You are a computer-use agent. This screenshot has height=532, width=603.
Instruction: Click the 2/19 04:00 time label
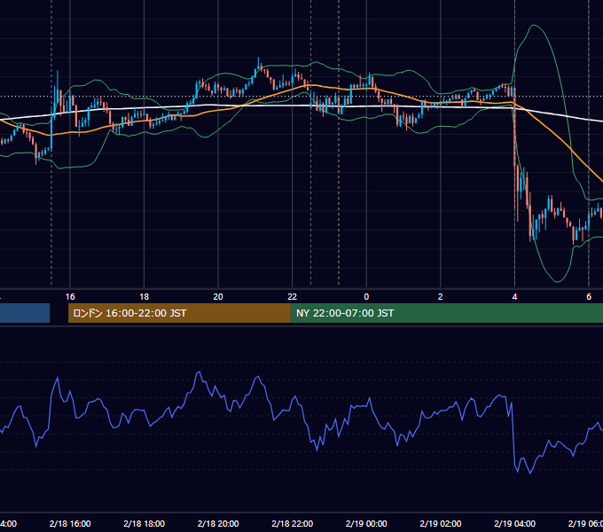click(x=514, y=523)
